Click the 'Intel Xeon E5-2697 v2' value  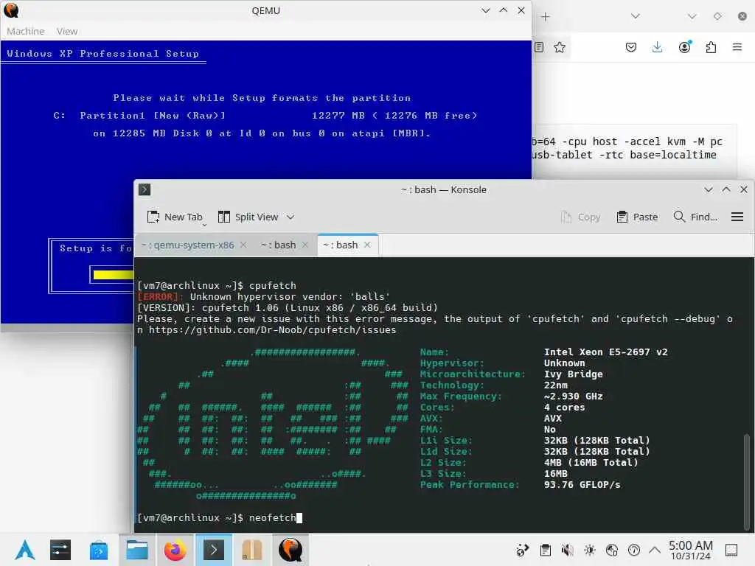click(x=606, y=352)
